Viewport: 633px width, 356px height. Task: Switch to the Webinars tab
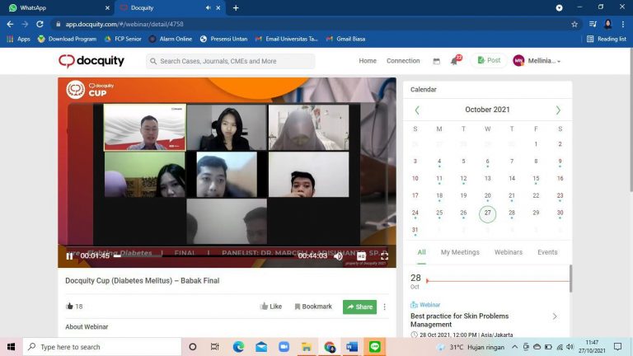pos(509,252)
